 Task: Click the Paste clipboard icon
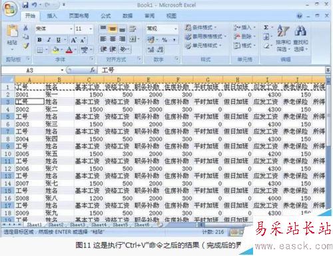tap(12, 31)
